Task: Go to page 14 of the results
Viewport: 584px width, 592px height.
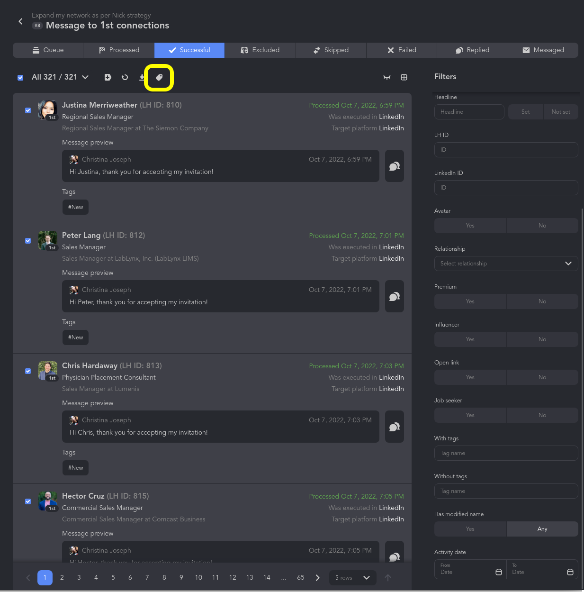Action: tap(267, 577)
